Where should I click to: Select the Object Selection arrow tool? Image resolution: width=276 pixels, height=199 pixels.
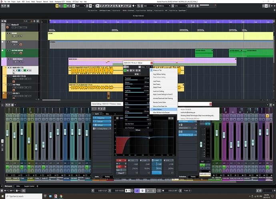[98, 6]
